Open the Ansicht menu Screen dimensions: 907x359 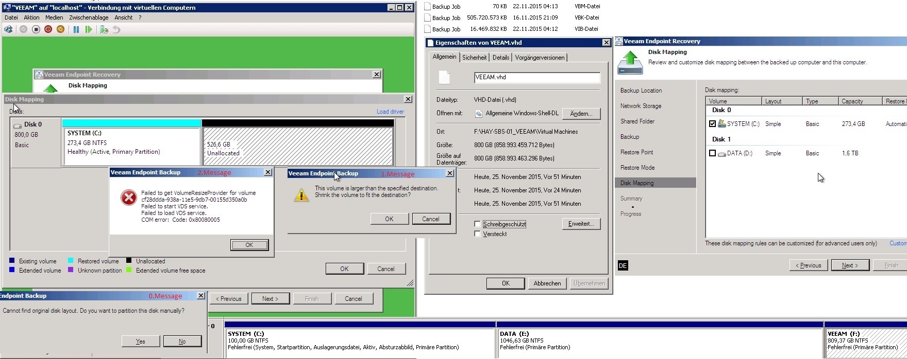pyautogui.click(x=123, y=17)
